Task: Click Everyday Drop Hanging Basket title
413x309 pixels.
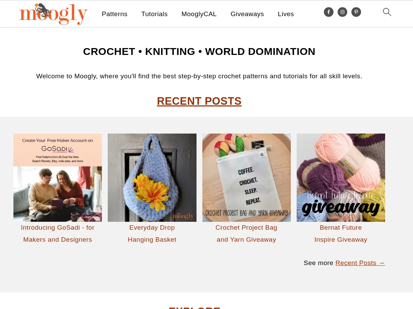Action: 152,233
